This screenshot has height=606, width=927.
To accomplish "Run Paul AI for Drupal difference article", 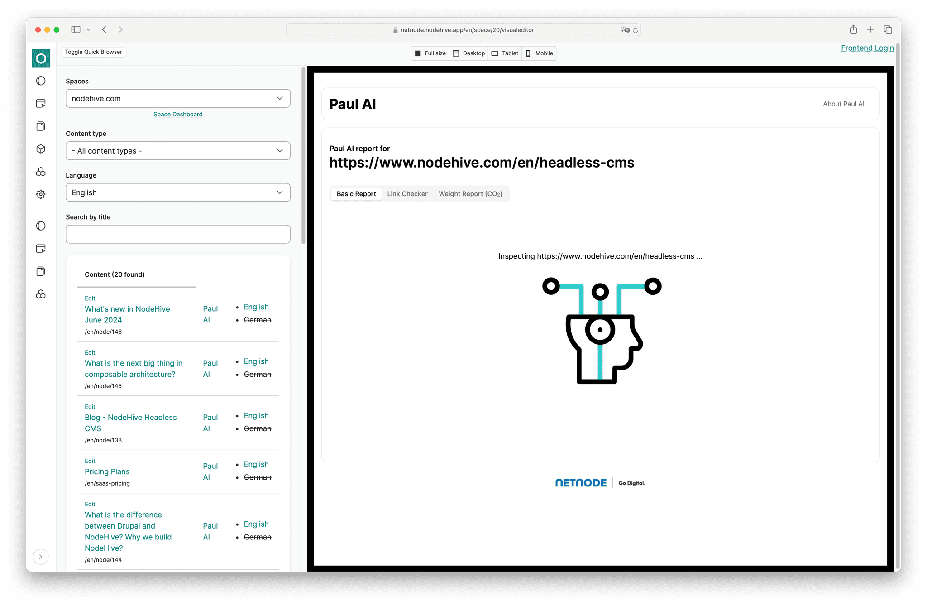I will coord(210,531).
